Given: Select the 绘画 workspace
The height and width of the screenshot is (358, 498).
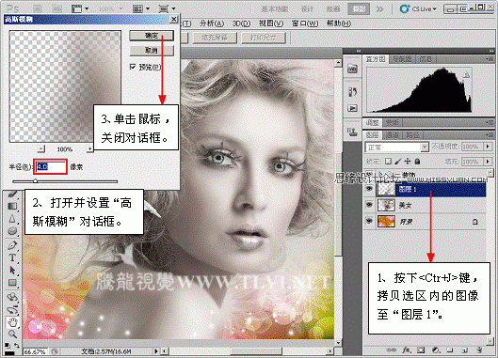Looking at the screenshot, I should click(333, 8).
